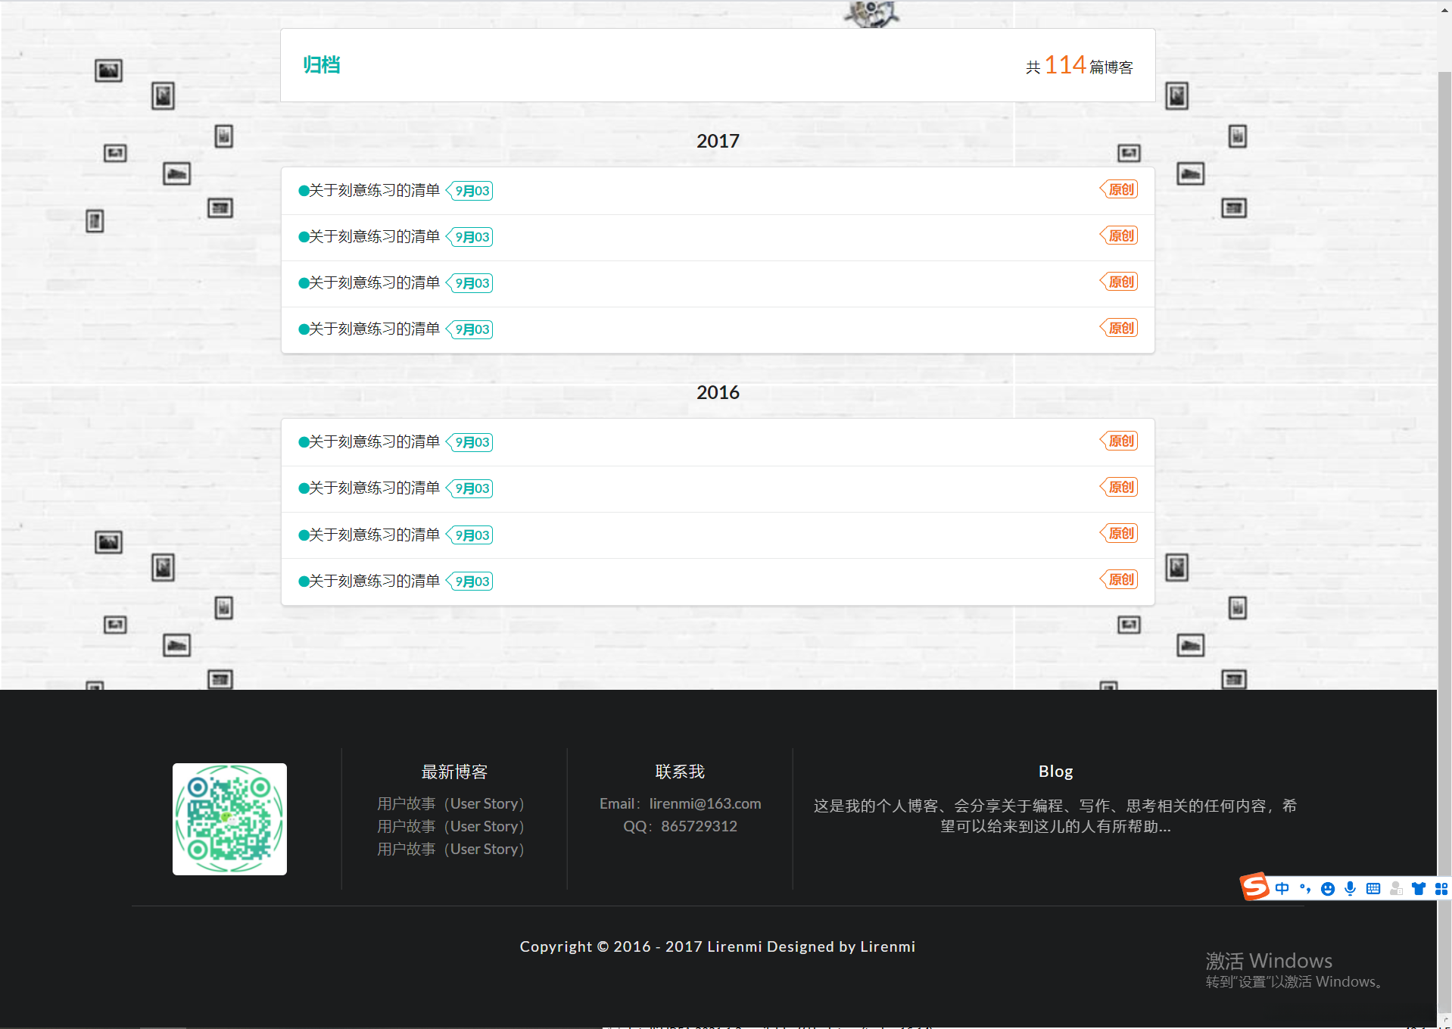This screenshot has width=1452, height=1029.
Task: Open the fourth 2017 post 关于刻意练习的清单
Action: [x=374, y=329]
